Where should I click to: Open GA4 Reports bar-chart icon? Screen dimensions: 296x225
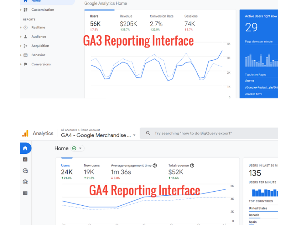click(25, 159)
